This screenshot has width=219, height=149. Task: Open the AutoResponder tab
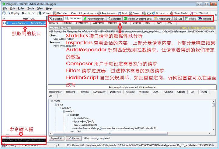(94, 19)
